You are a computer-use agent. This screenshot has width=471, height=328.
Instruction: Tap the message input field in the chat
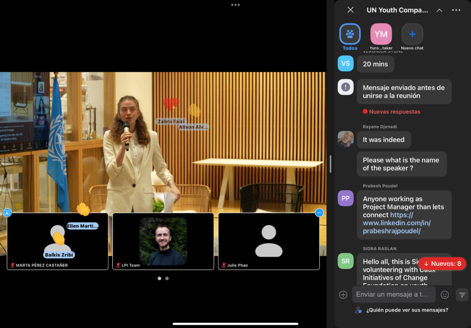click(x=393, y=294)
